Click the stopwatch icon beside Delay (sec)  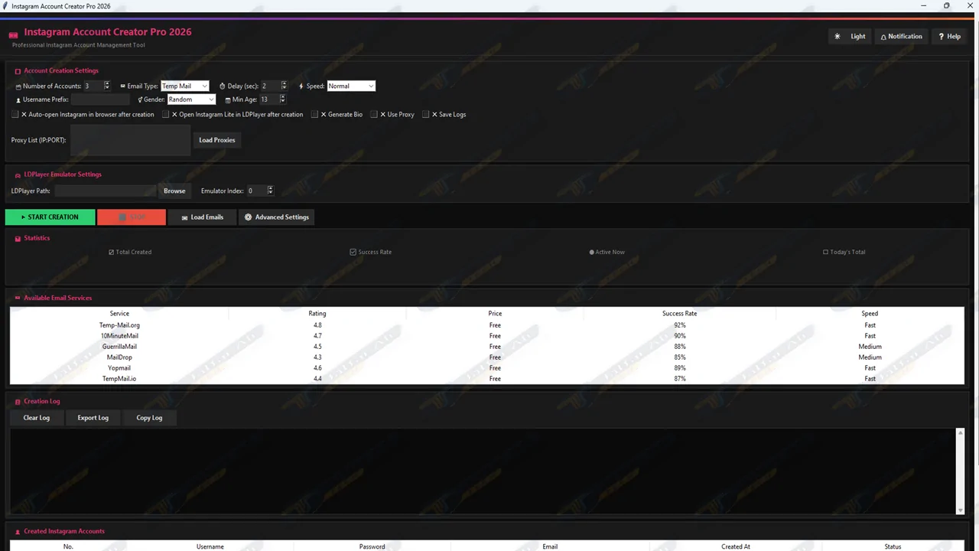click(x=223, y=86)
